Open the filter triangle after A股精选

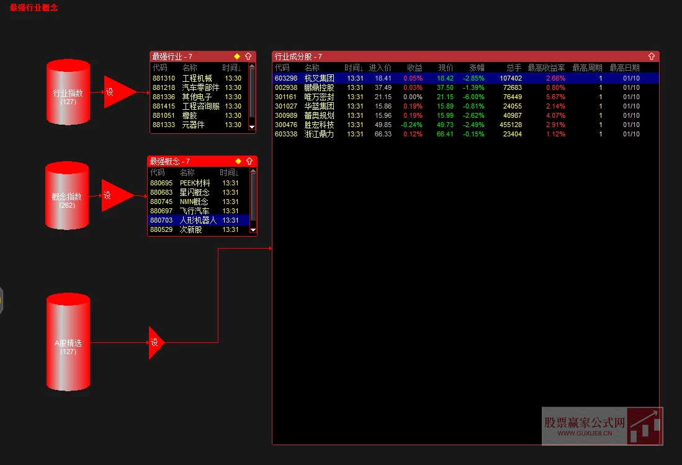pos(155,343)
